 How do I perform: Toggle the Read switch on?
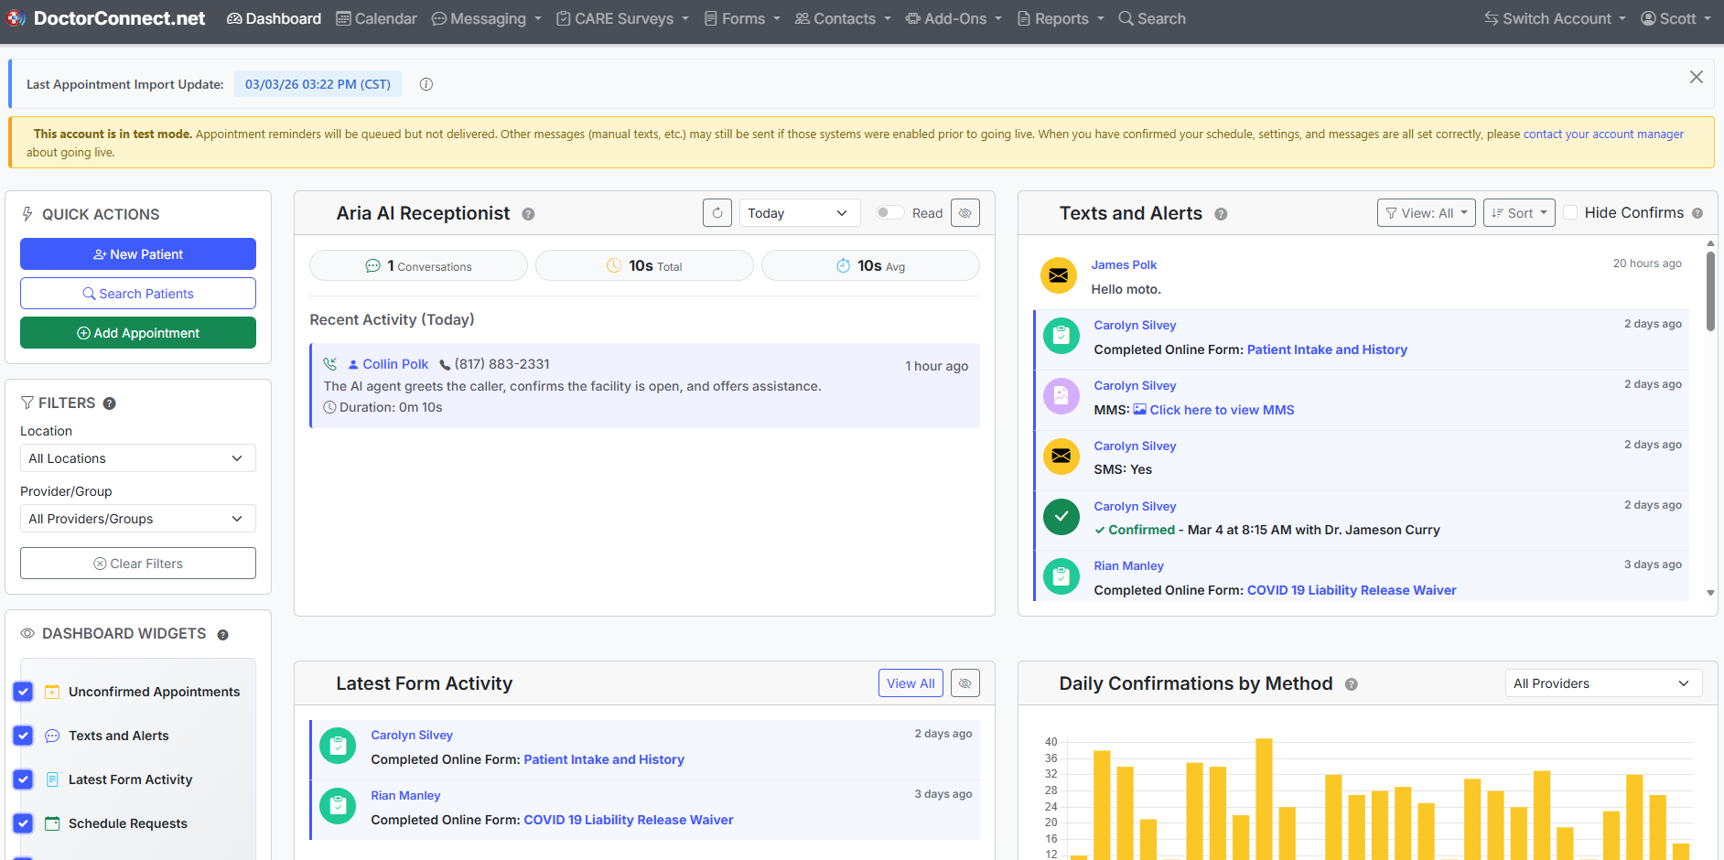coord(889,213)
